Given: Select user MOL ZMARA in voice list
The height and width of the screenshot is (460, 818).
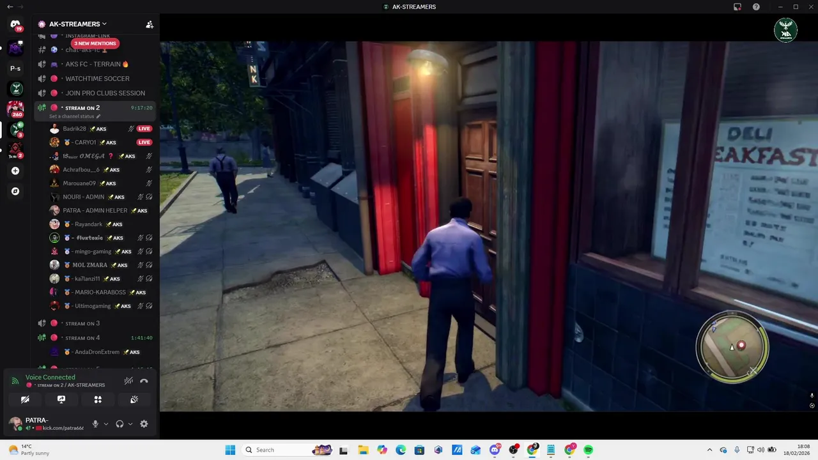Looking at the screenshot, I should pyautogui.click(x=101, y=265).
